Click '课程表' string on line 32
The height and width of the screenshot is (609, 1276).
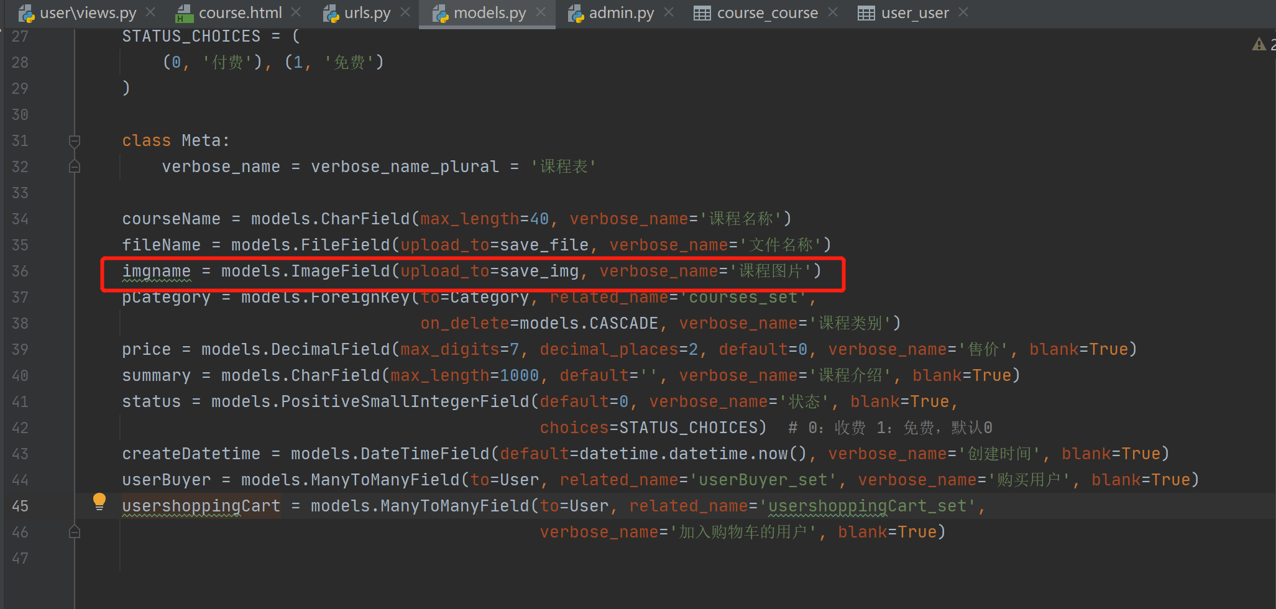(564, 167)
